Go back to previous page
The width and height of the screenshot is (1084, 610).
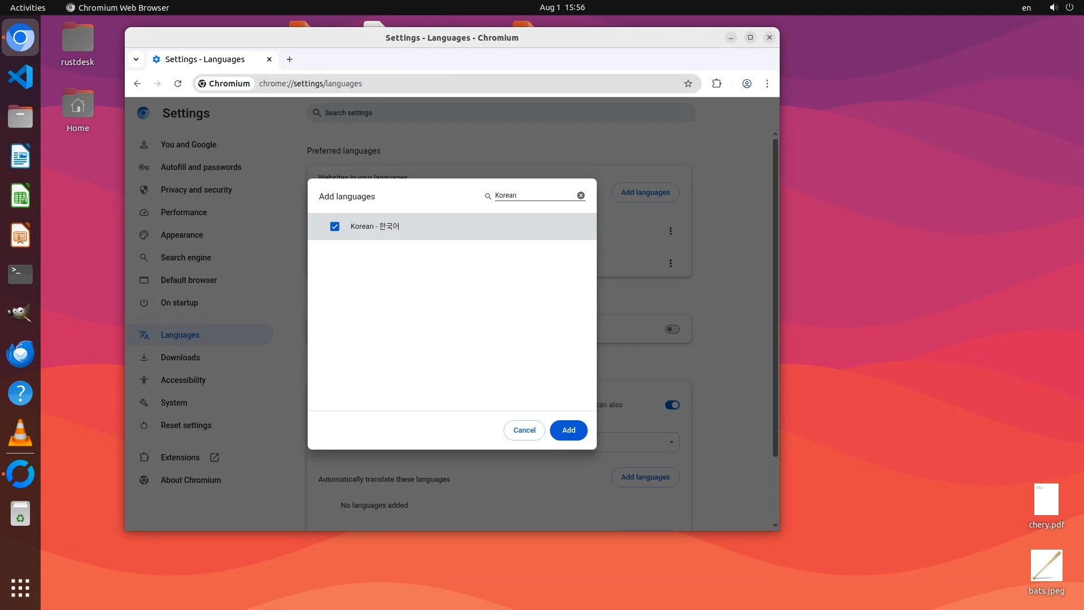[137, 84]
